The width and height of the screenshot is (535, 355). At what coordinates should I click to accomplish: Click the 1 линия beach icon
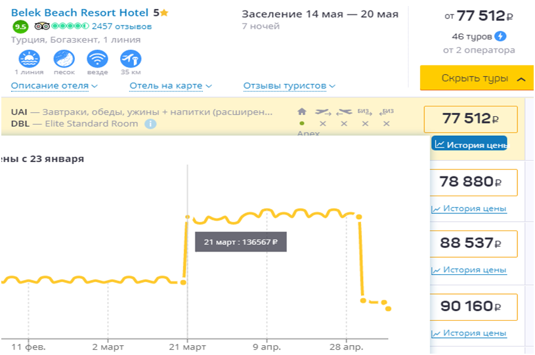[30, 59]
